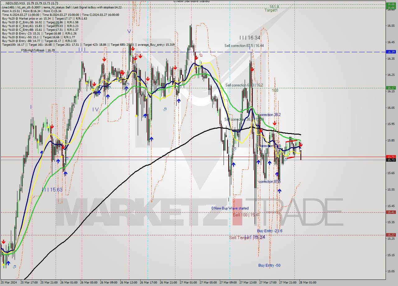Click the 'Sell correction 87.5 | 16.44' label
The height and width of the screenshot is (286, 398).
[244, 46]
